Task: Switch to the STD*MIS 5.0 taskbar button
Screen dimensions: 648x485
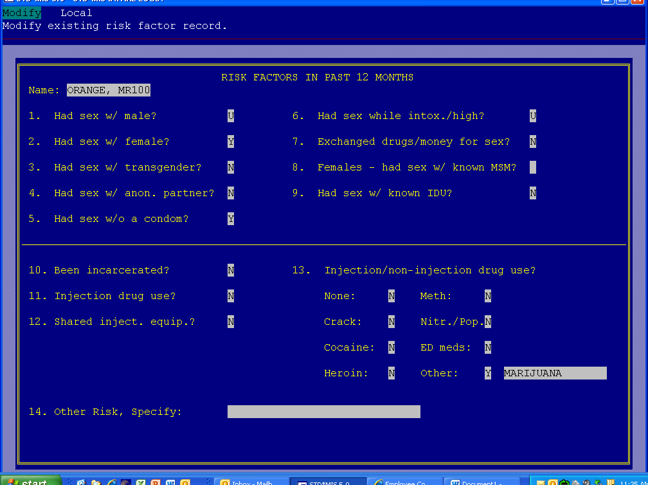Action: pos(328,482)
